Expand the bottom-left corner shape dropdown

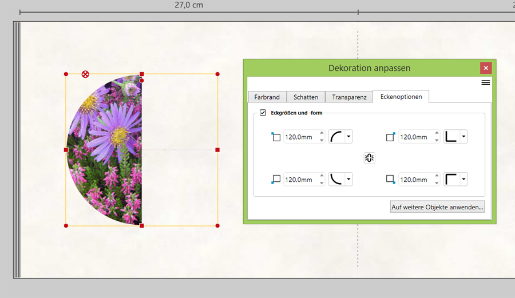(348, 180)
